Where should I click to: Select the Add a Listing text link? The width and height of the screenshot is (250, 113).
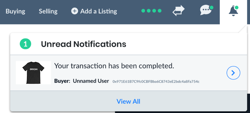[99, 11]
